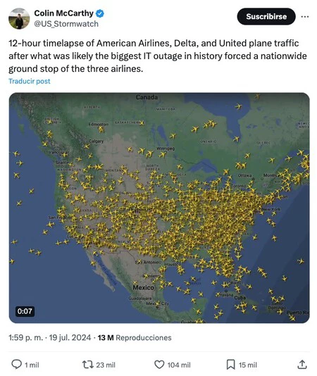
Task: Click the Colin McCarthy display name
Action: click(x=63, y=13)
